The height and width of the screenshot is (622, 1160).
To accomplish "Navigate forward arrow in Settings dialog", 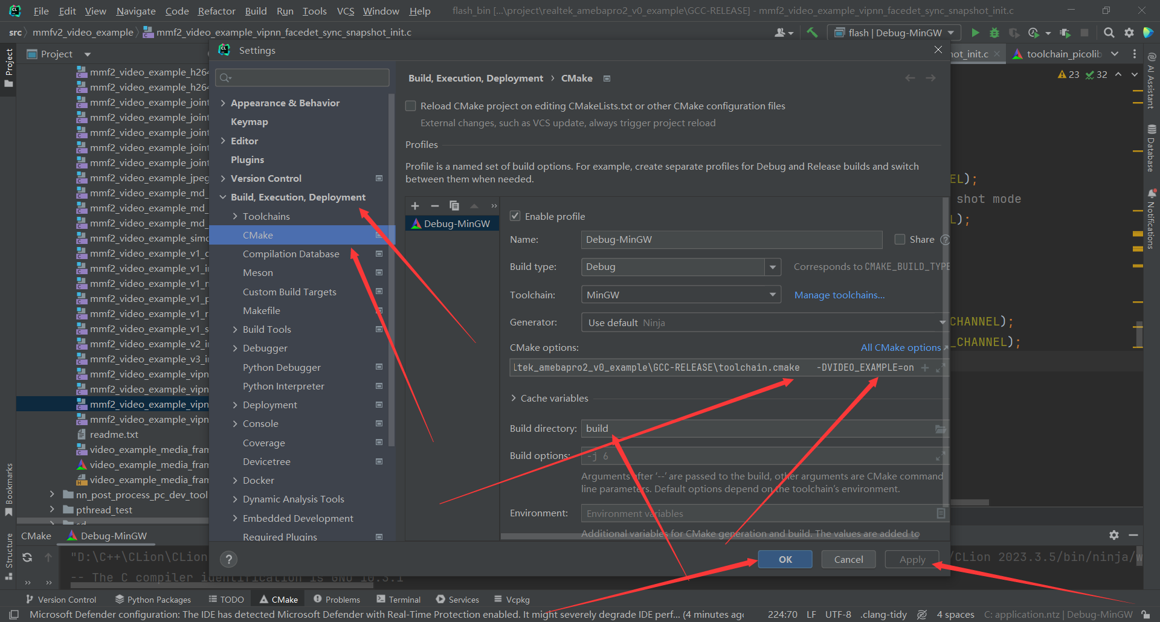I will [x=930, y=78].
